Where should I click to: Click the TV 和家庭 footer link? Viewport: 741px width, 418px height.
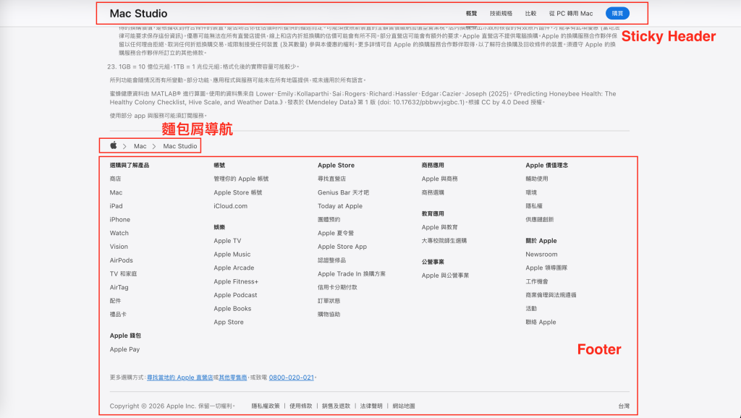point(123,273)
